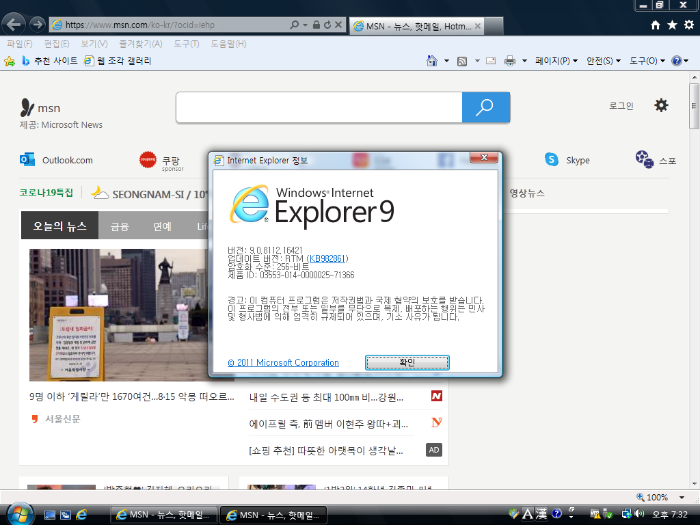Click the 로그인 link
This screenshot has height=525, width=700.
pyautogui.click(x=621, y=106)
